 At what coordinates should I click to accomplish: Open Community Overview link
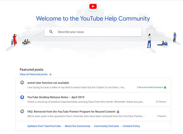pyautogui.click(x=106, y=126)
